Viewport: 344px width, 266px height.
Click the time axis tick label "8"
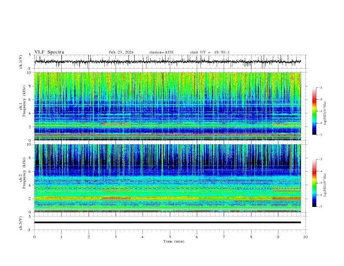point(251,237)
